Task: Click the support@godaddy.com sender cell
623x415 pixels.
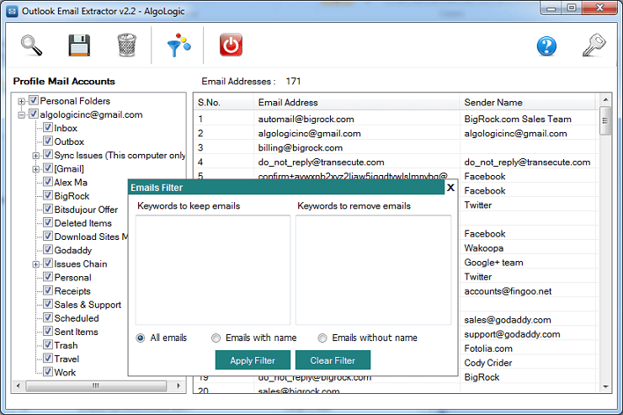Action: (512, 334)
